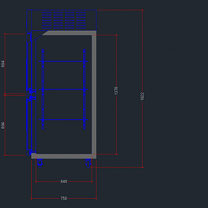
Task: Click the gray bottom floor insulation panel
Action: tap(63, 156)
